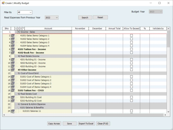
Task: Open the row icon for 45 Other Income
Action: click(13, 70)
